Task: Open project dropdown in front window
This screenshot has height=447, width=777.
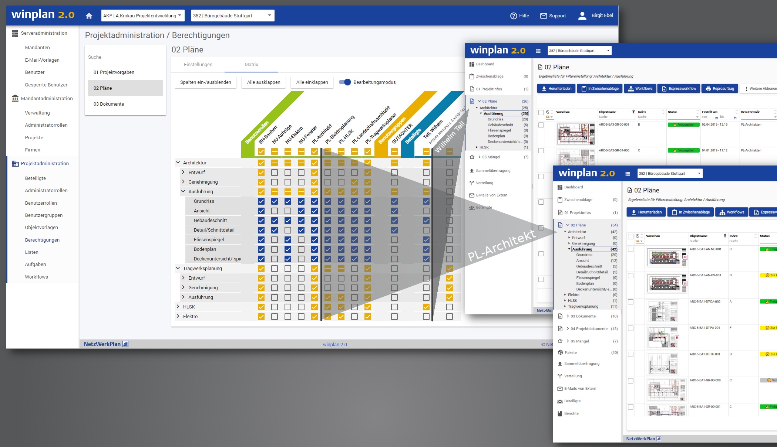Action: click(670, 173)
